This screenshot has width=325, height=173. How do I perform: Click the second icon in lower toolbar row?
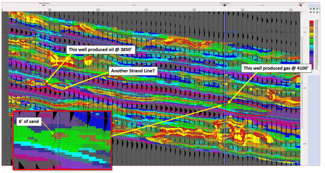[314, 12]
